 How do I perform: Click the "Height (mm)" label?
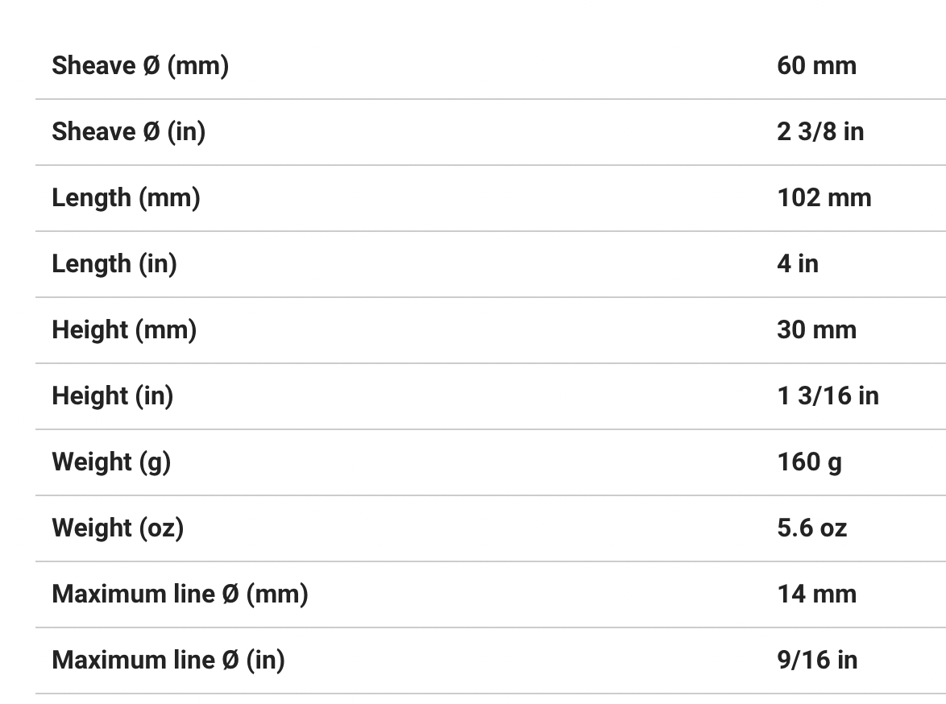tap(124, 330)
